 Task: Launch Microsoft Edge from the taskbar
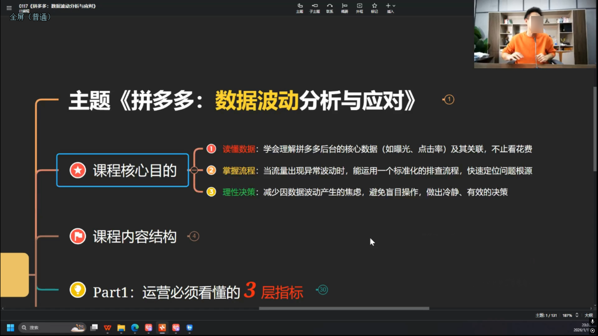(x=134, y=327)
